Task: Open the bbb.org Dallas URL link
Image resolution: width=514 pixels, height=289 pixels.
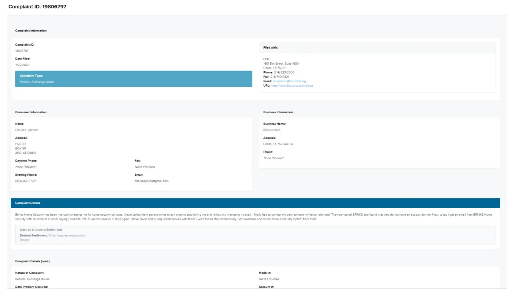Action: pos(292,86)
